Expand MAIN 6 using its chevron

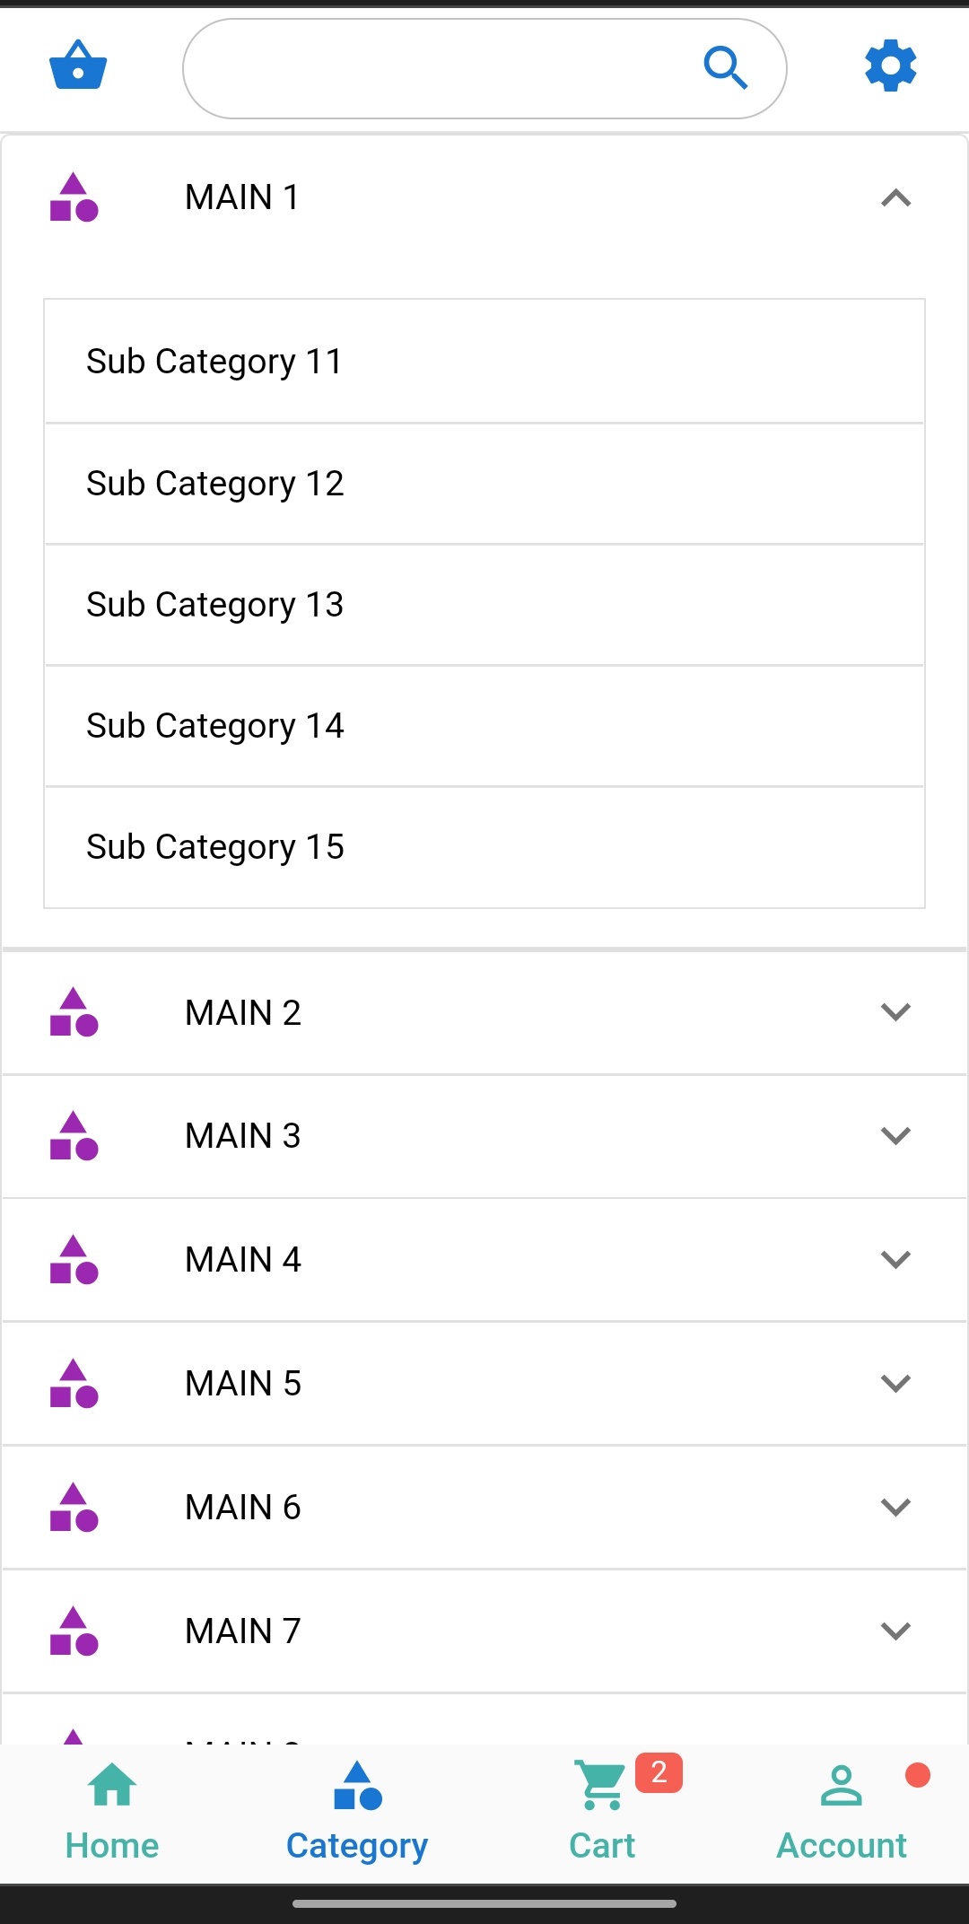[x=895, y=1508]
